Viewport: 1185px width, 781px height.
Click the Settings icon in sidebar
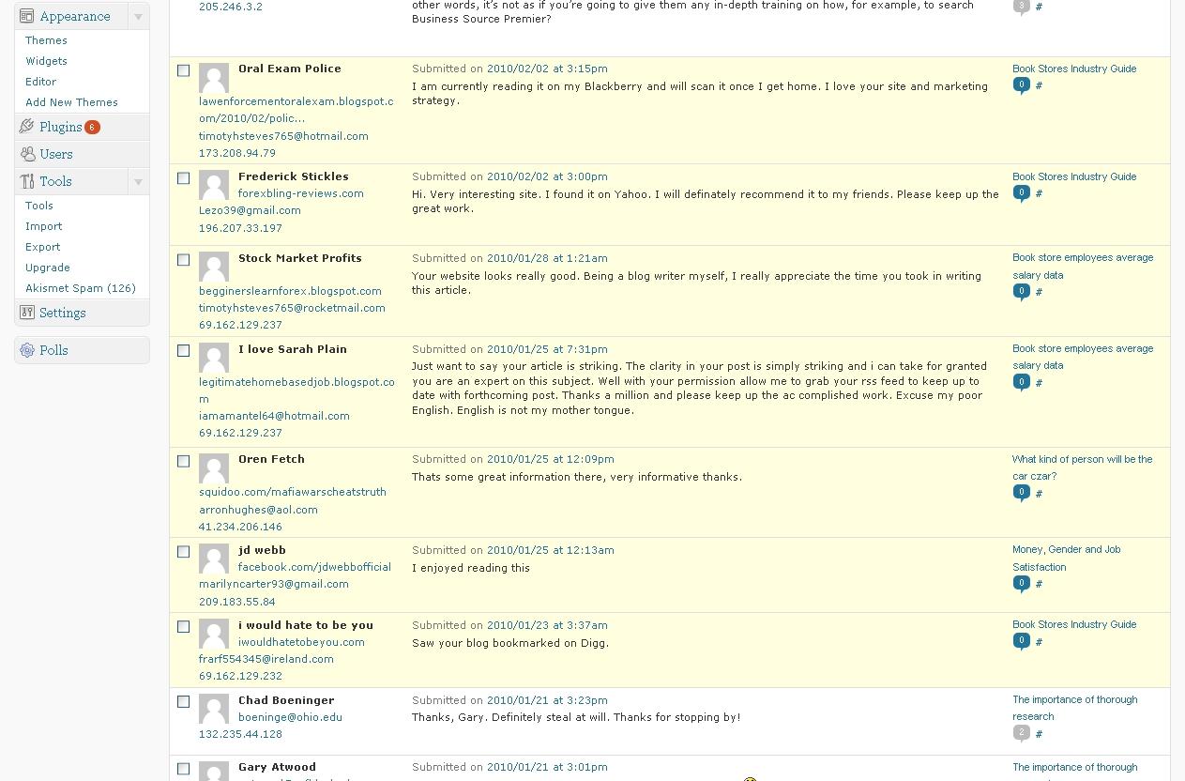pyautogui.click(x=27, y=313)
